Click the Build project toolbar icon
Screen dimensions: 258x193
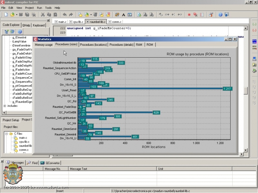(139, 15)
